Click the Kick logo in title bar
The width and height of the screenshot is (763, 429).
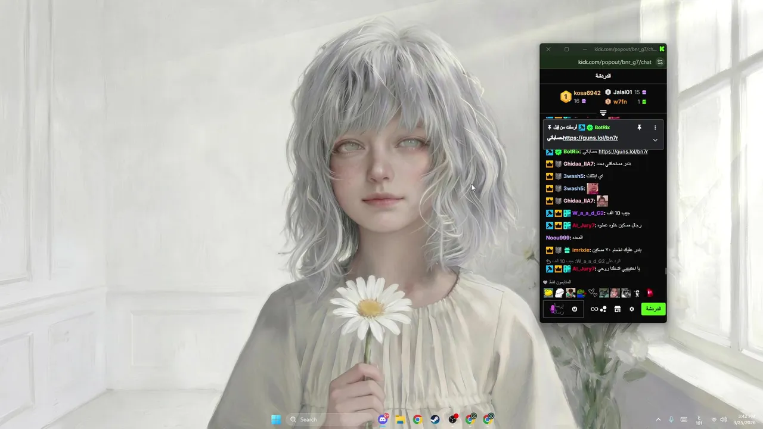pyautogui.click(x=662, y=49)
